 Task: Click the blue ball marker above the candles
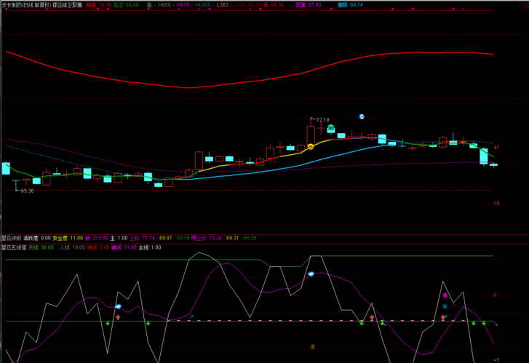362,116
